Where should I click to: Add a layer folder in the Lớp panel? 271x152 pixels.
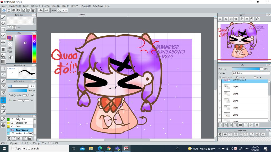240,125
